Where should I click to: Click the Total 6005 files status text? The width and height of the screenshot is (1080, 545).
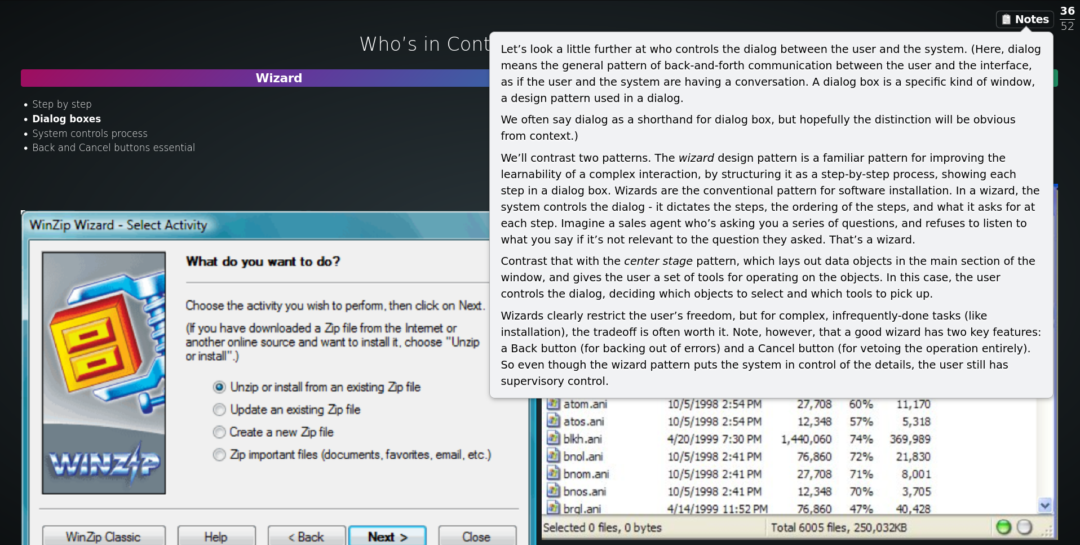[839, 528]
